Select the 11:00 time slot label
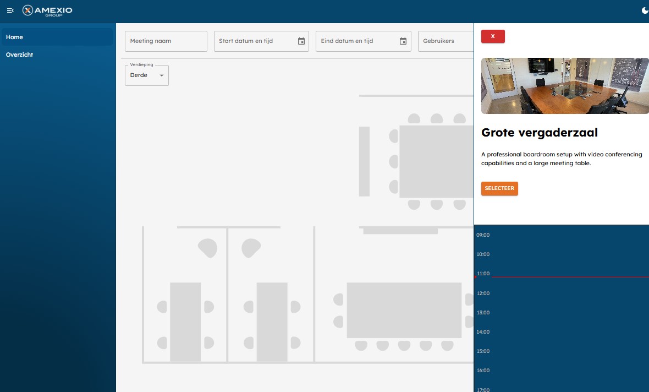The width and height of the screenshot is (649, 392). pyautogui.click(x=483, y=274)
